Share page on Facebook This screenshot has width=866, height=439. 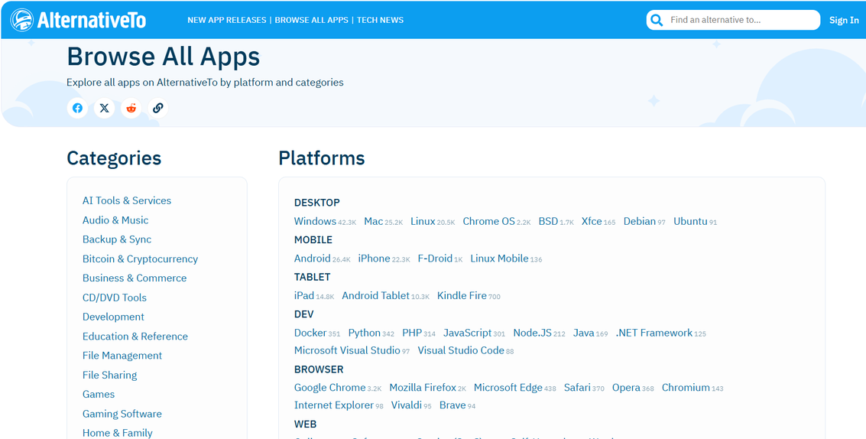click(77, 109)
